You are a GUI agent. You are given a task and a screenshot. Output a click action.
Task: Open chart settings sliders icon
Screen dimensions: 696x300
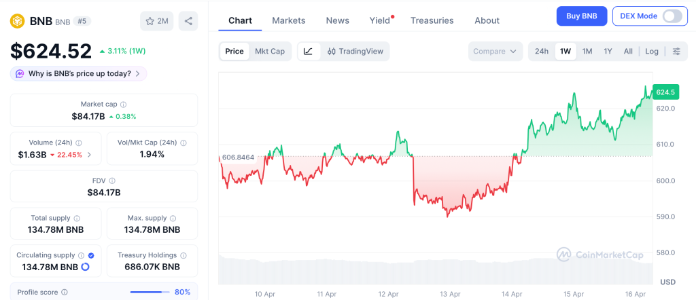click(676, 51)
